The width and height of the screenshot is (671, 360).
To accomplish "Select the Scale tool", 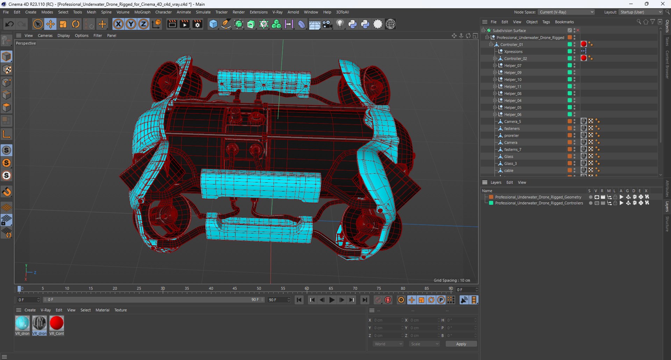I will [63, 24].
